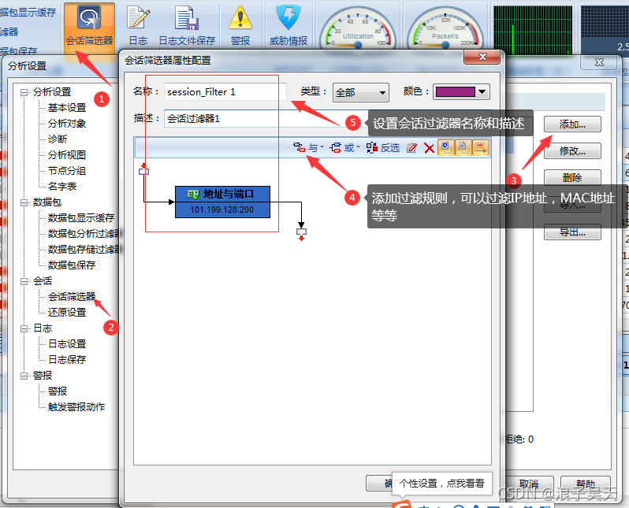Toggle the show icon display button
The image size is (629, 508).
[x=446, y=147]
